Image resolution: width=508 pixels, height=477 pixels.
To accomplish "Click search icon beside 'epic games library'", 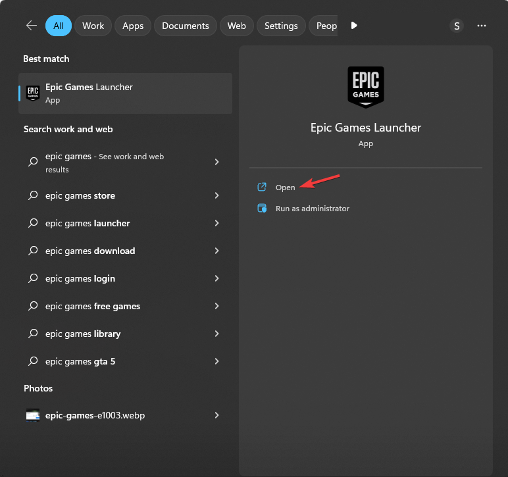I will (33, 334).
